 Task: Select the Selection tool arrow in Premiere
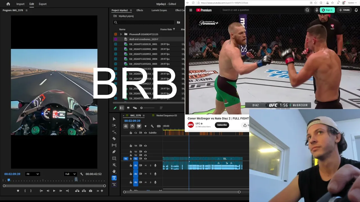pyautogui.click(x=114, y=119)
